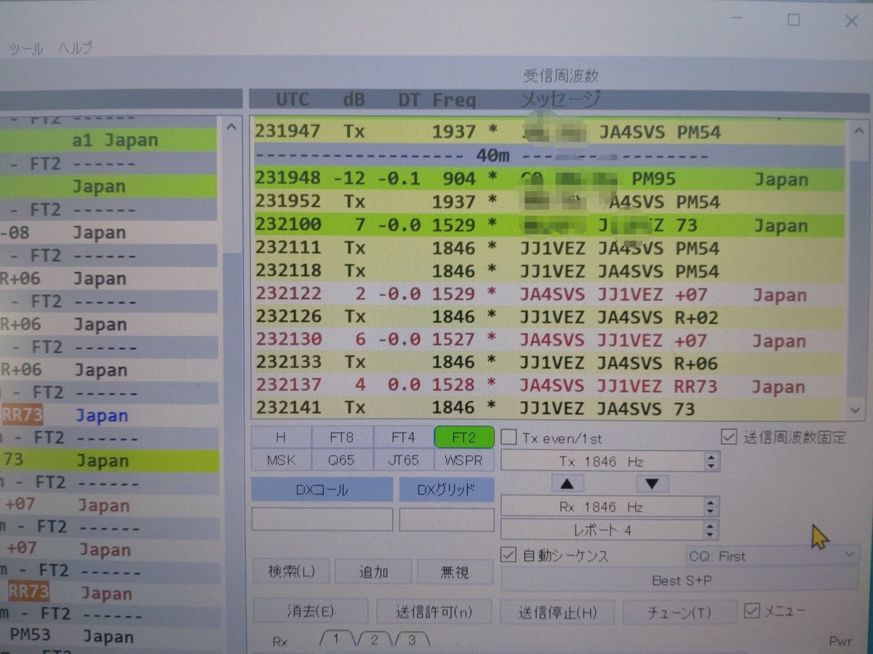Click the blue Japan RR73 row in left panel
873x654 pixels.
pos(109,416)
